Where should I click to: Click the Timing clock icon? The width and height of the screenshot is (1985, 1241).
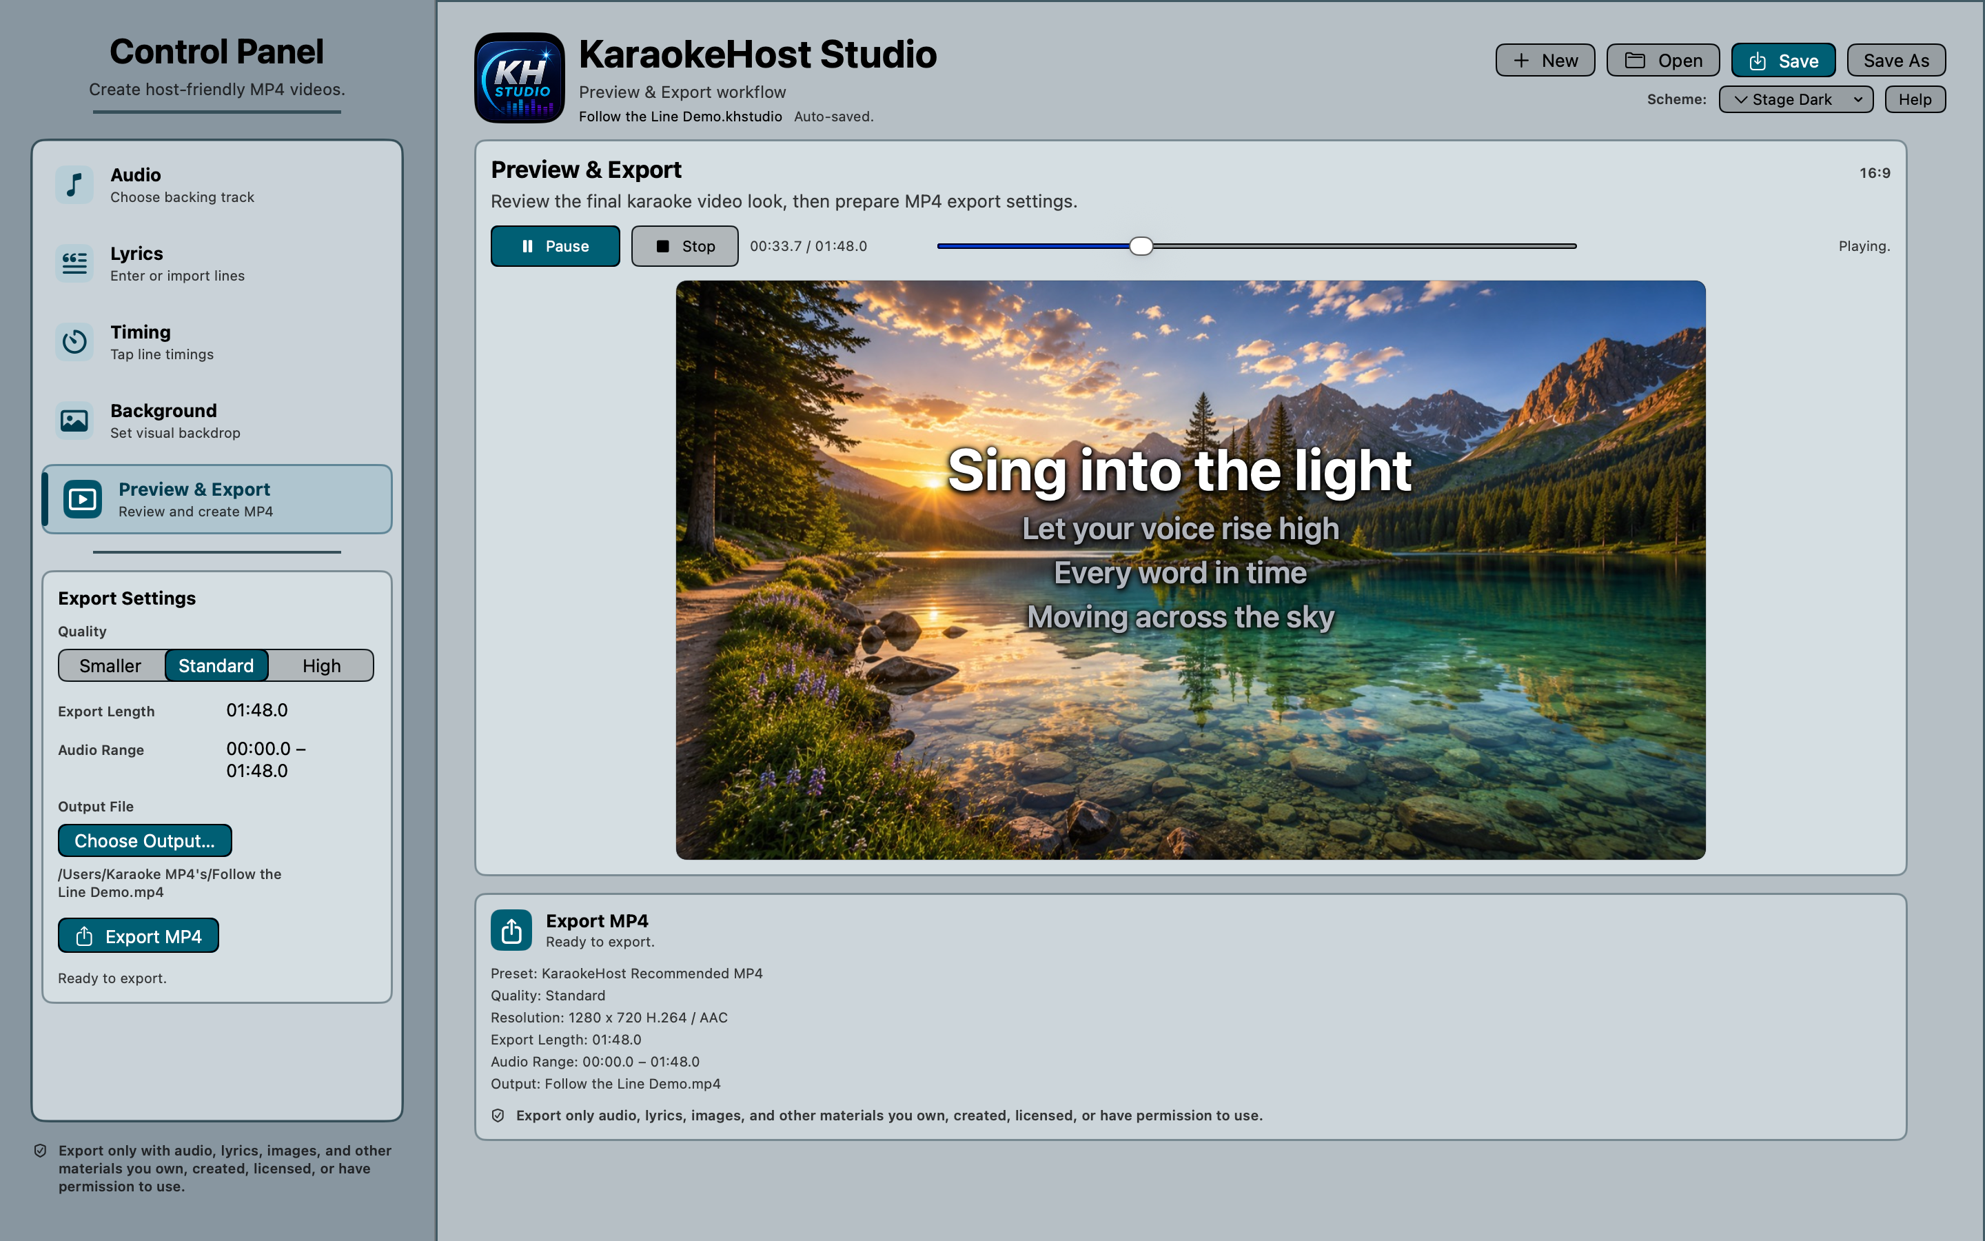tap(74, 341)
